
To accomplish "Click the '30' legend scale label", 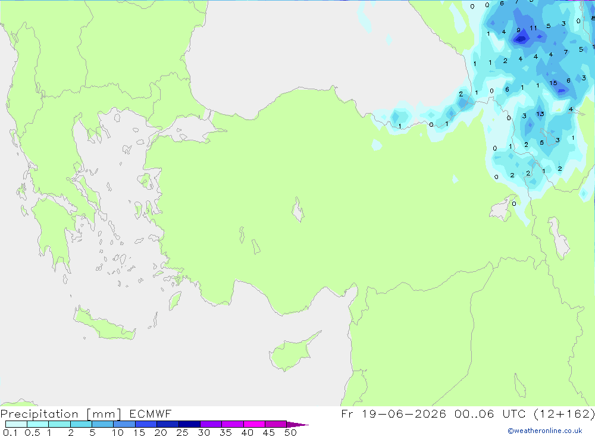I will point(203,432).
